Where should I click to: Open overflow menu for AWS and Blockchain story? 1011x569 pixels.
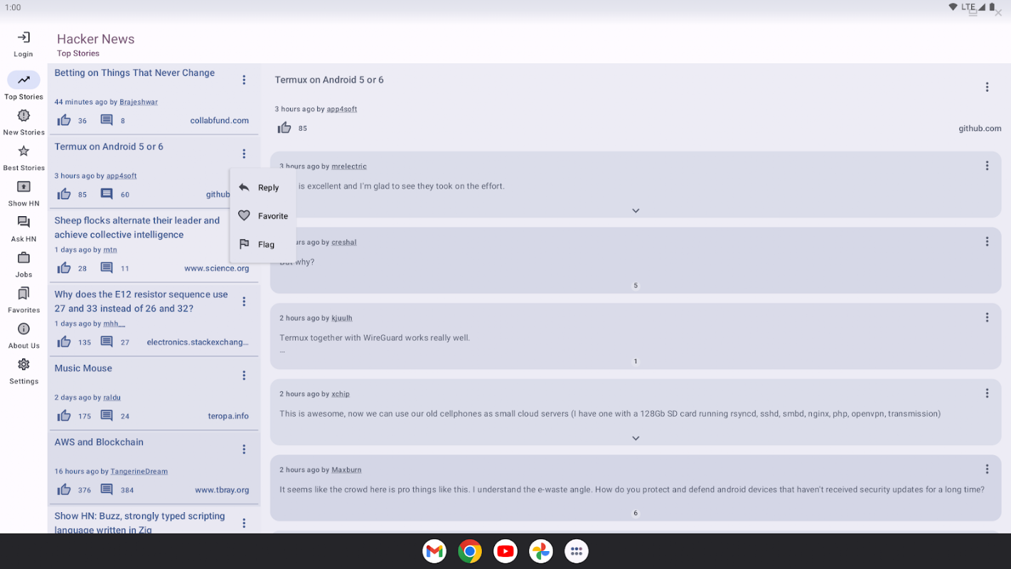(244, 450)
